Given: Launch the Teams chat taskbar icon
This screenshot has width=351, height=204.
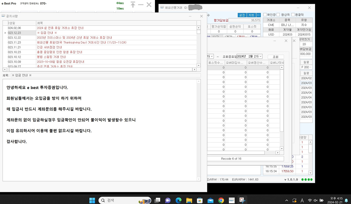Looking at the screenshot, I should click(x=168, y=200).
